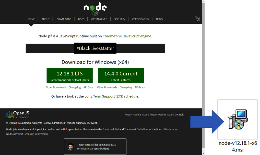Click the scrollbar up arrow
Image resolution: width=260 pixels, height=155 pixels.
coord(203,2)
